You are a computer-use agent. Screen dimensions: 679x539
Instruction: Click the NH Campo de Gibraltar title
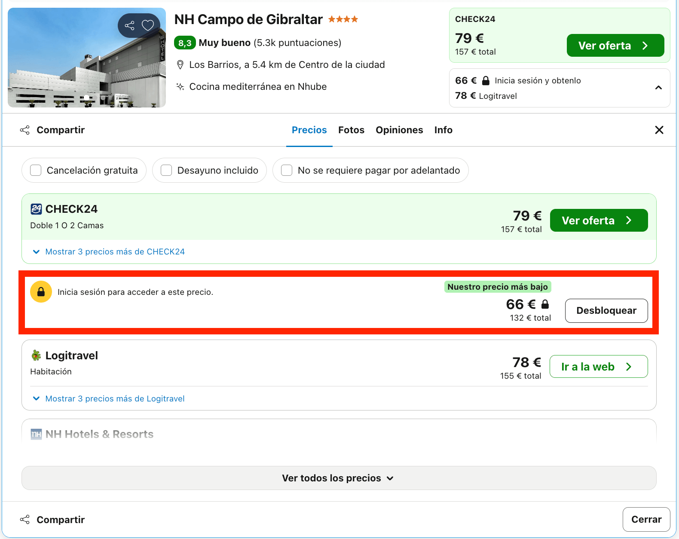pos(248,19)
